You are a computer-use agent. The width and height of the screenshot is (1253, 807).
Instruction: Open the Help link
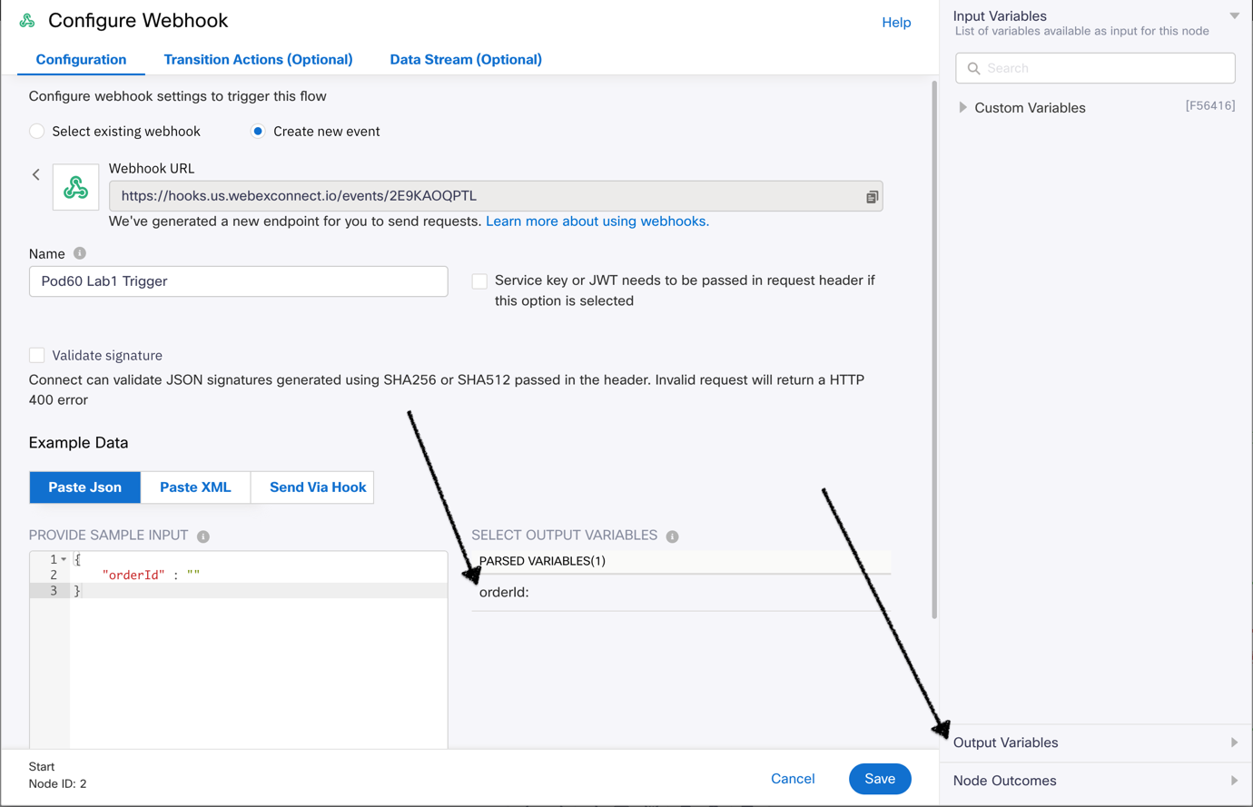coord(896,23)
